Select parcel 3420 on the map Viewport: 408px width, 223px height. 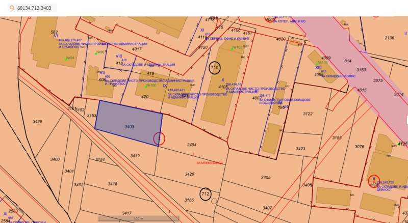tap(189, 174)
